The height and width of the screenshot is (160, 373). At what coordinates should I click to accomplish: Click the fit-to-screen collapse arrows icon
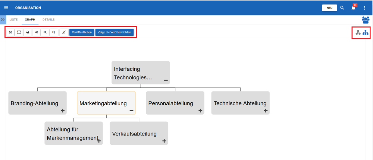tap(10, 32)
